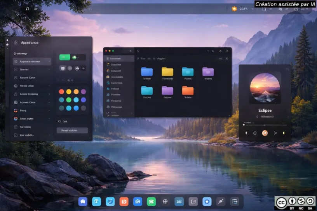Image resolution: width=317 pixels, height=211 pixels.
Task: Open the green music streaming dock icon
Action: (x=152, y=201)
